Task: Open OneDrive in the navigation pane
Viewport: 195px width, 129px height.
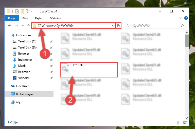Action: tap(22, 86)
